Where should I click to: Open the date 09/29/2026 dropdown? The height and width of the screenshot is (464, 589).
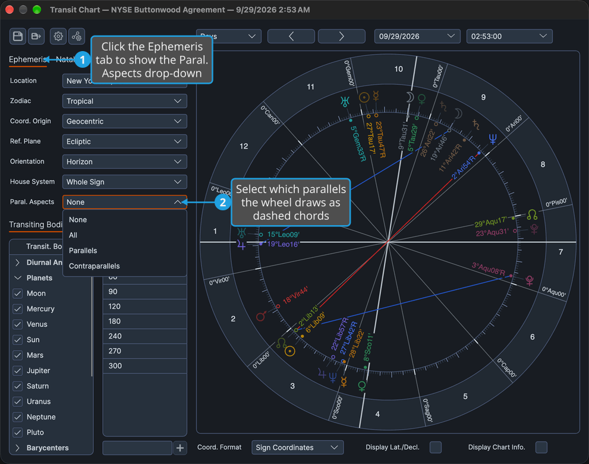point(417,36)
